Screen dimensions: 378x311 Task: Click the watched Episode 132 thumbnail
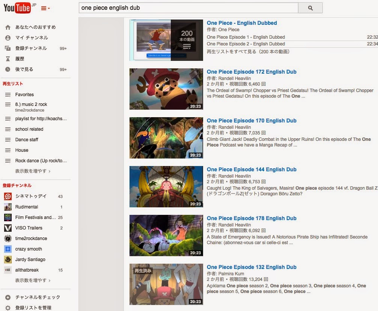(x=166, y=284)
